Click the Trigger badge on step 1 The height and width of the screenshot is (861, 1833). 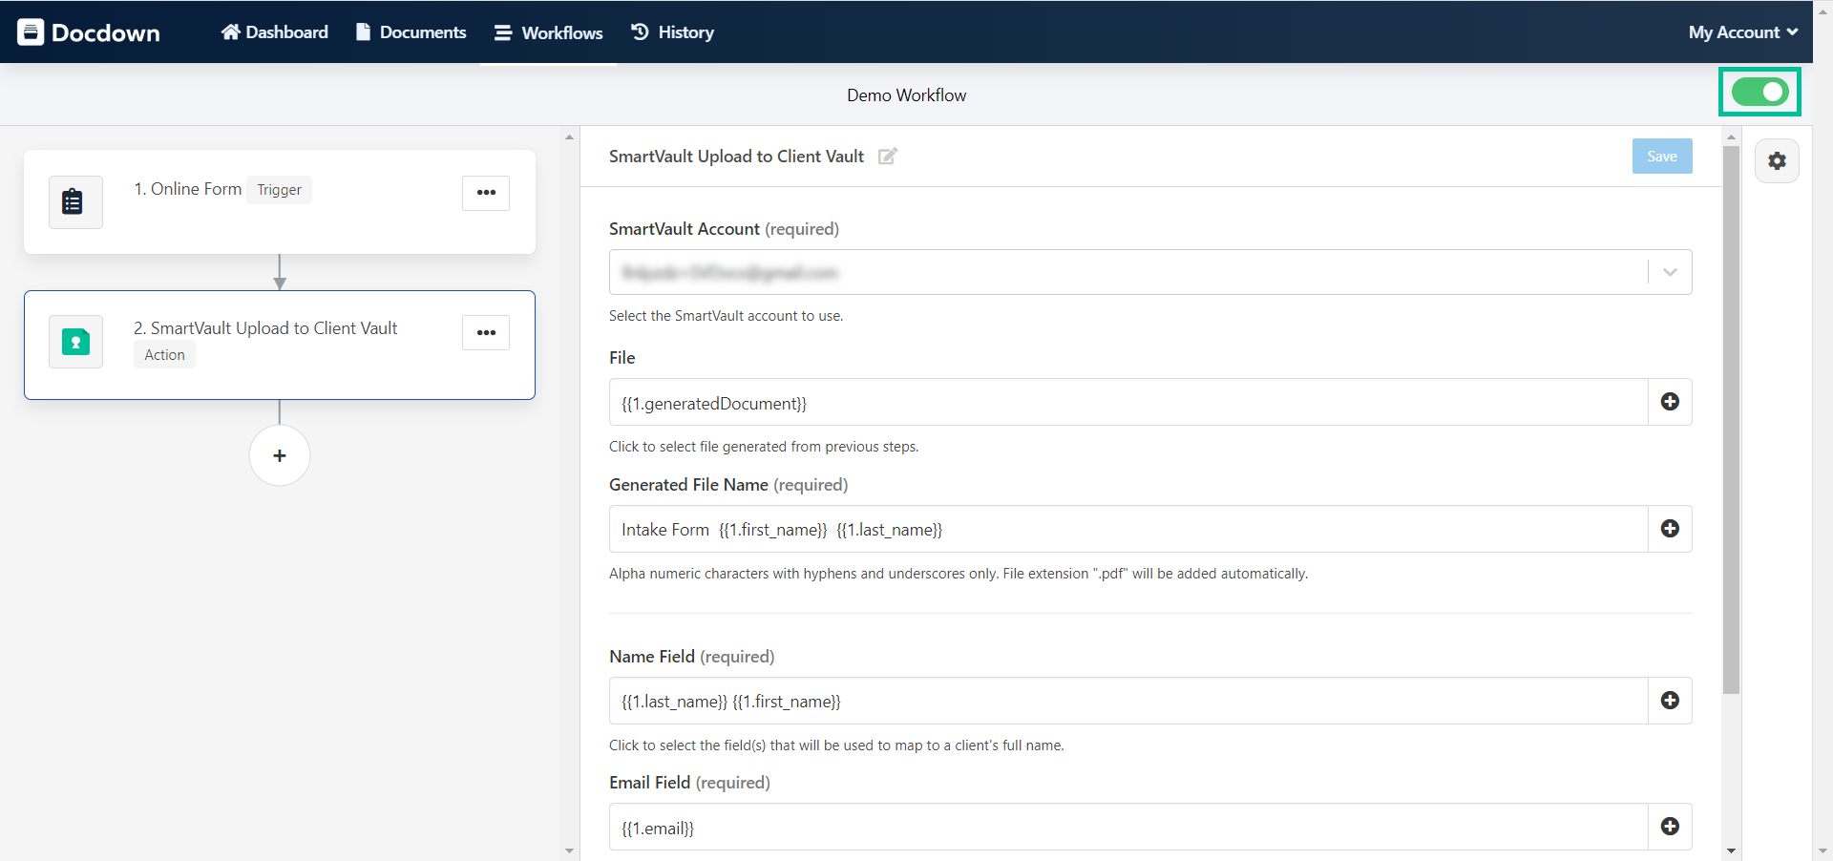279,189
